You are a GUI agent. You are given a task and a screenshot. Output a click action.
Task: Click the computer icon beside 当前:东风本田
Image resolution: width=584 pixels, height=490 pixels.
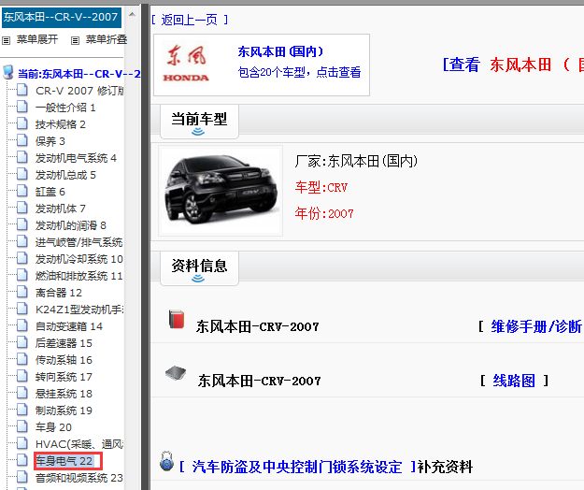point(8,72)
